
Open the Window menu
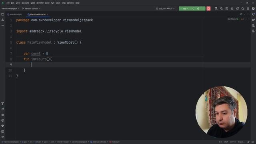pos(70,3)
